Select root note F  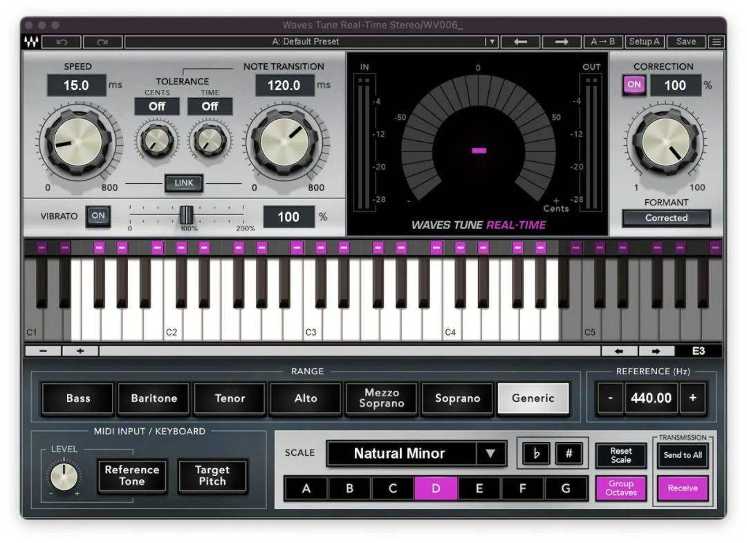pyautogui.click(x=522, y=488)
